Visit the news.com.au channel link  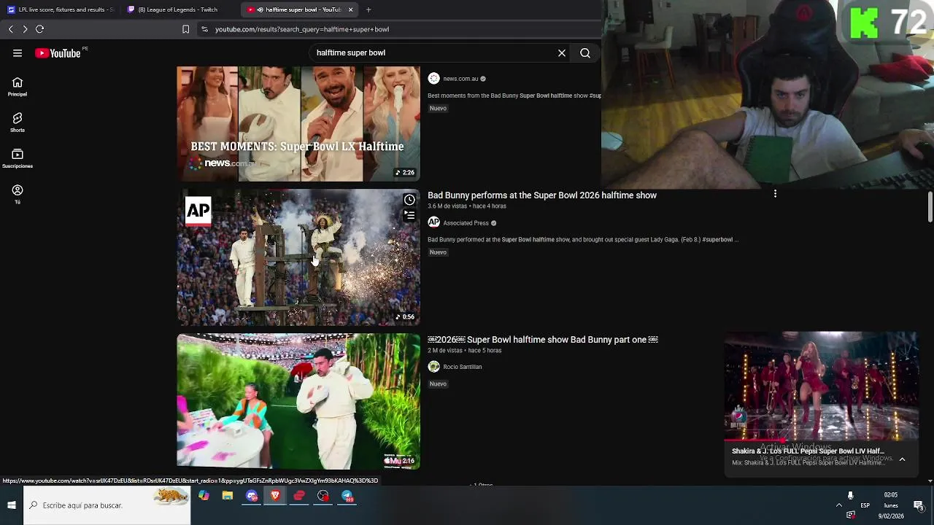[x=460, y=79]
